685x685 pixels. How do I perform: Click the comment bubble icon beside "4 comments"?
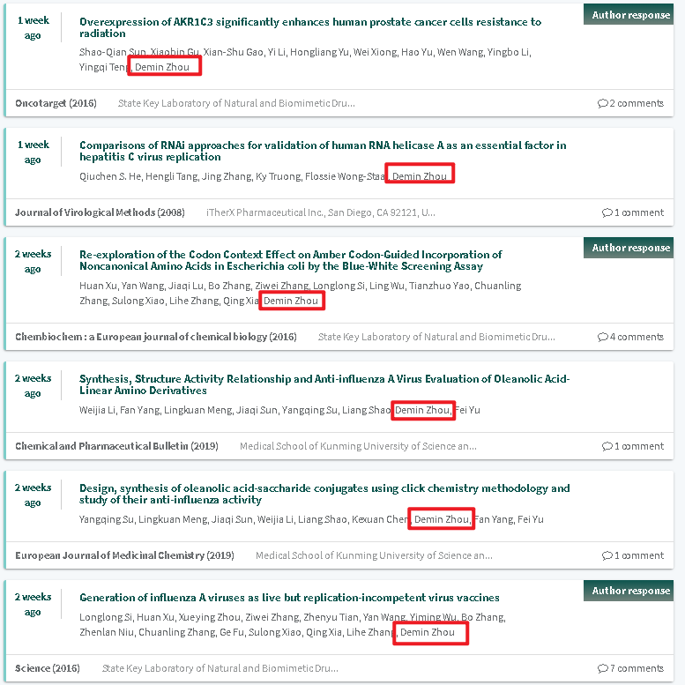pos(602,337)
